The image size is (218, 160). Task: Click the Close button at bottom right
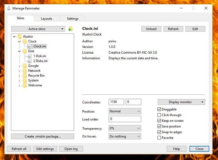coord(199,149)
